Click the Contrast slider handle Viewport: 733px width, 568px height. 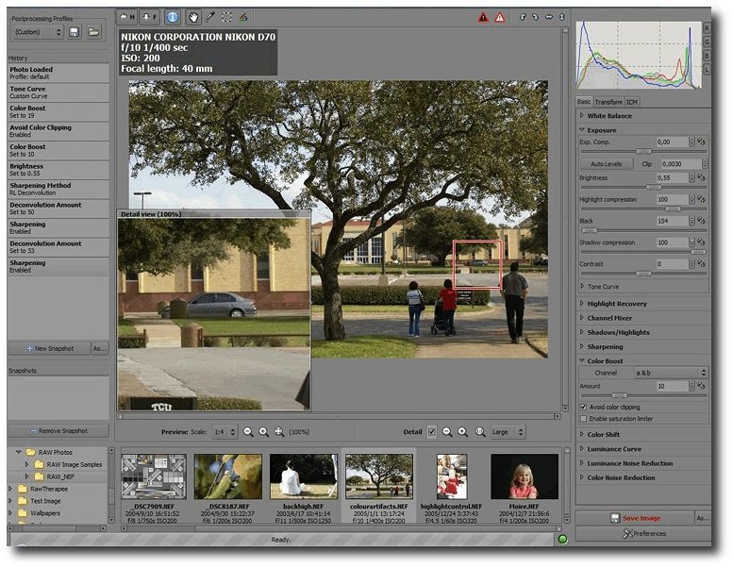coord(643,274)
